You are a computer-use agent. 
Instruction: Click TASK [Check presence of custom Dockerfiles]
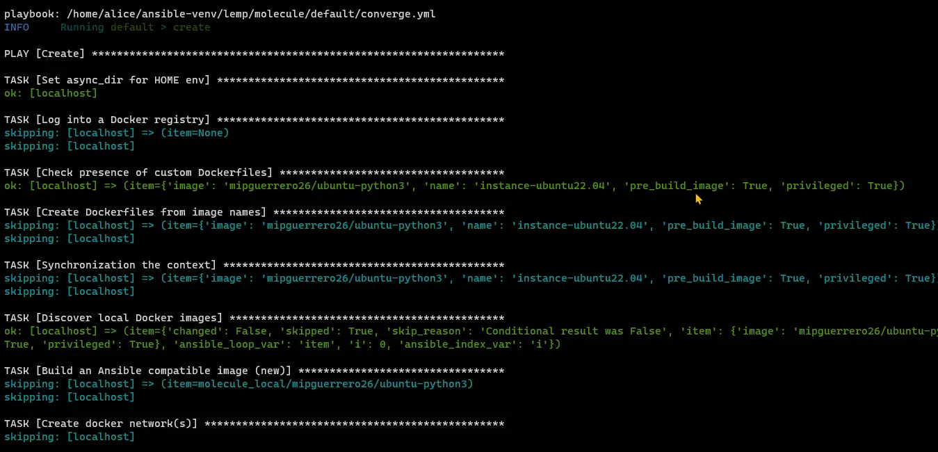[x=254, y=172]
